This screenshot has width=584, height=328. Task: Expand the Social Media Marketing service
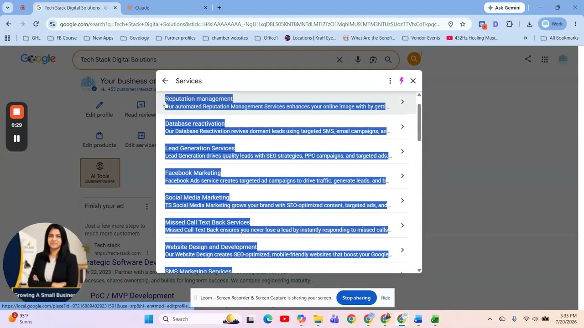tap(402, 200)
